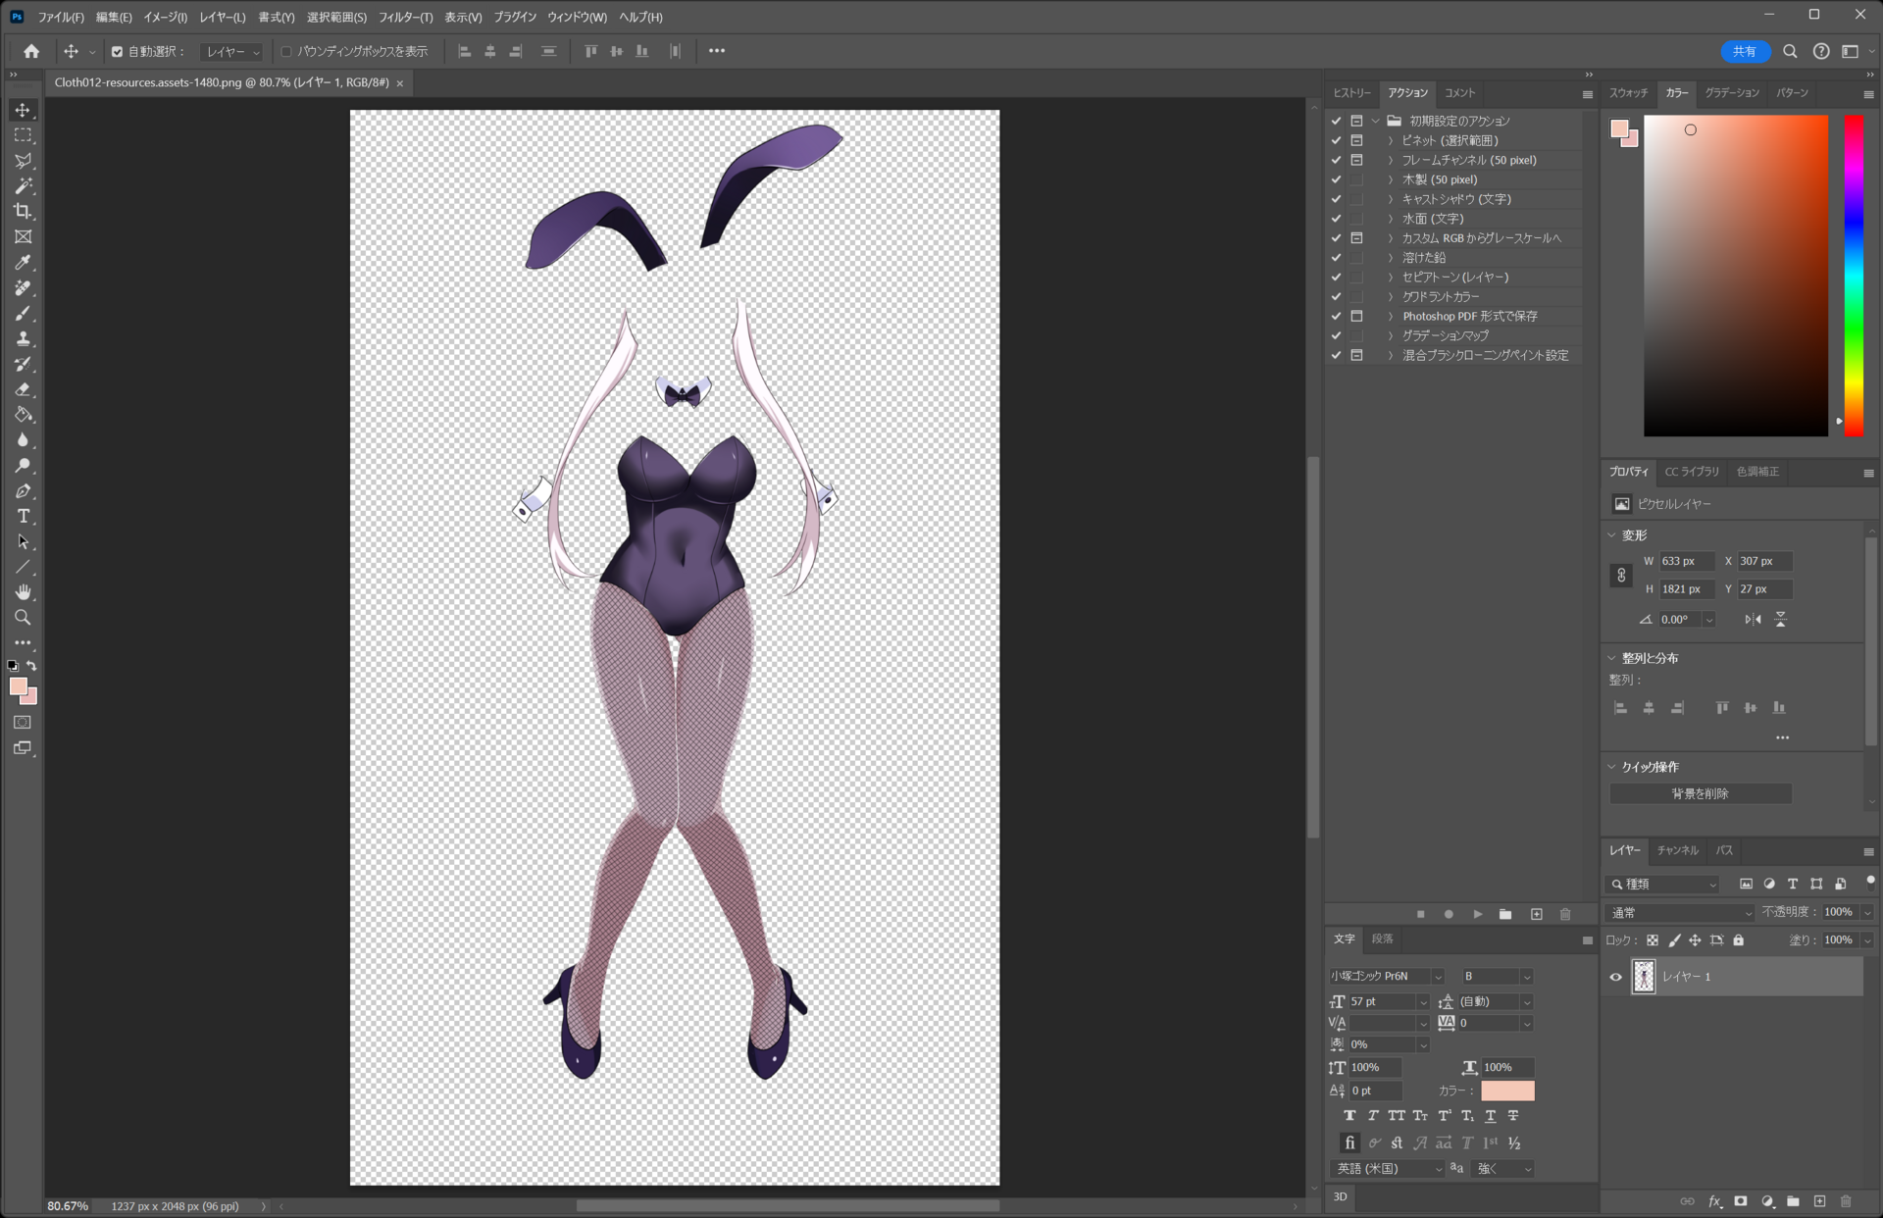Switch to the チャンネル tab

[x=1678, y=851]
